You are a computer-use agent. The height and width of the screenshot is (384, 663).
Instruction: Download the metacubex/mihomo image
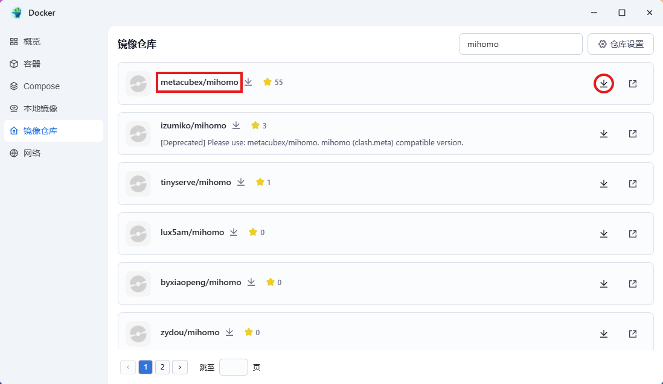click(x=603, y=84)
